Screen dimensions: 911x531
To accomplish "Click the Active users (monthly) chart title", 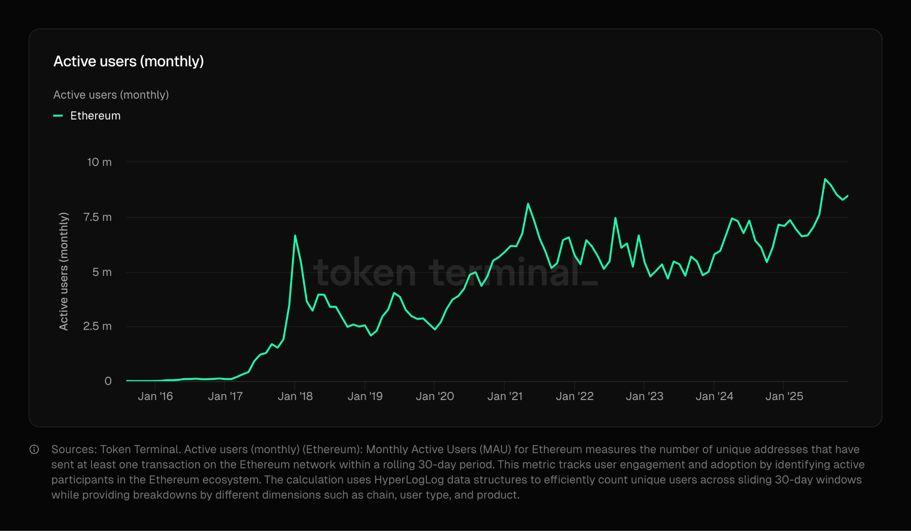I will (x=129, y=61).
